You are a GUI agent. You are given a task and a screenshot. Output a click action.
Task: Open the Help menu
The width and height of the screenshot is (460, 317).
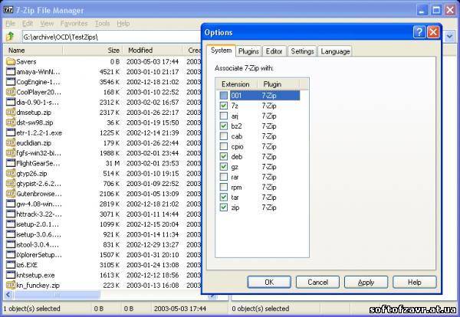coord(123,24)
